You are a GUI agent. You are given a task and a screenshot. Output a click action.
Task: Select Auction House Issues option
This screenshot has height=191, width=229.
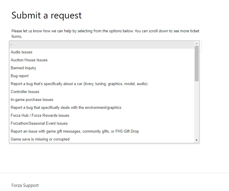tap(29, 60)
